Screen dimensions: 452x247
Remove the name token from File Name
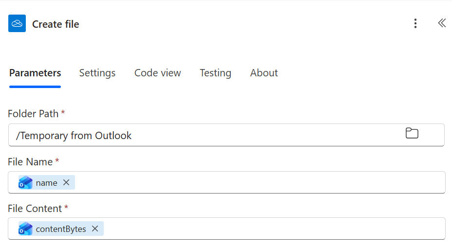coord(66,182)
